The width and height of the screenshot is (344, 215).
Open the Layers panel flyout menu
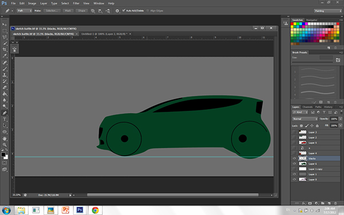click(341, 107)
